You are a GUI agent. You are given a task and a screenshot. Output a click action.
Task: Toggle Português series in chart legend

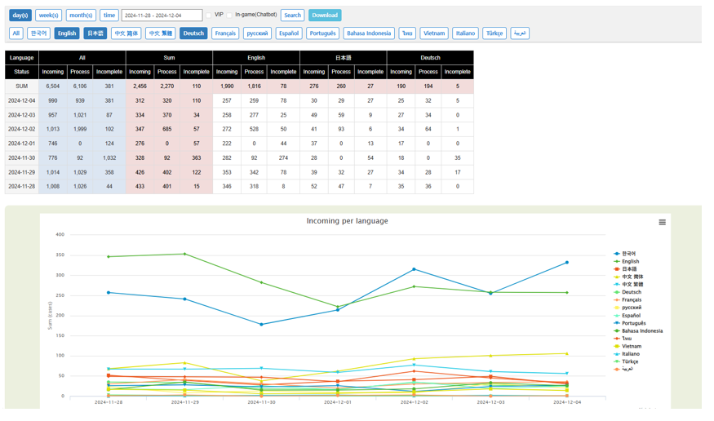pos(633,323)
